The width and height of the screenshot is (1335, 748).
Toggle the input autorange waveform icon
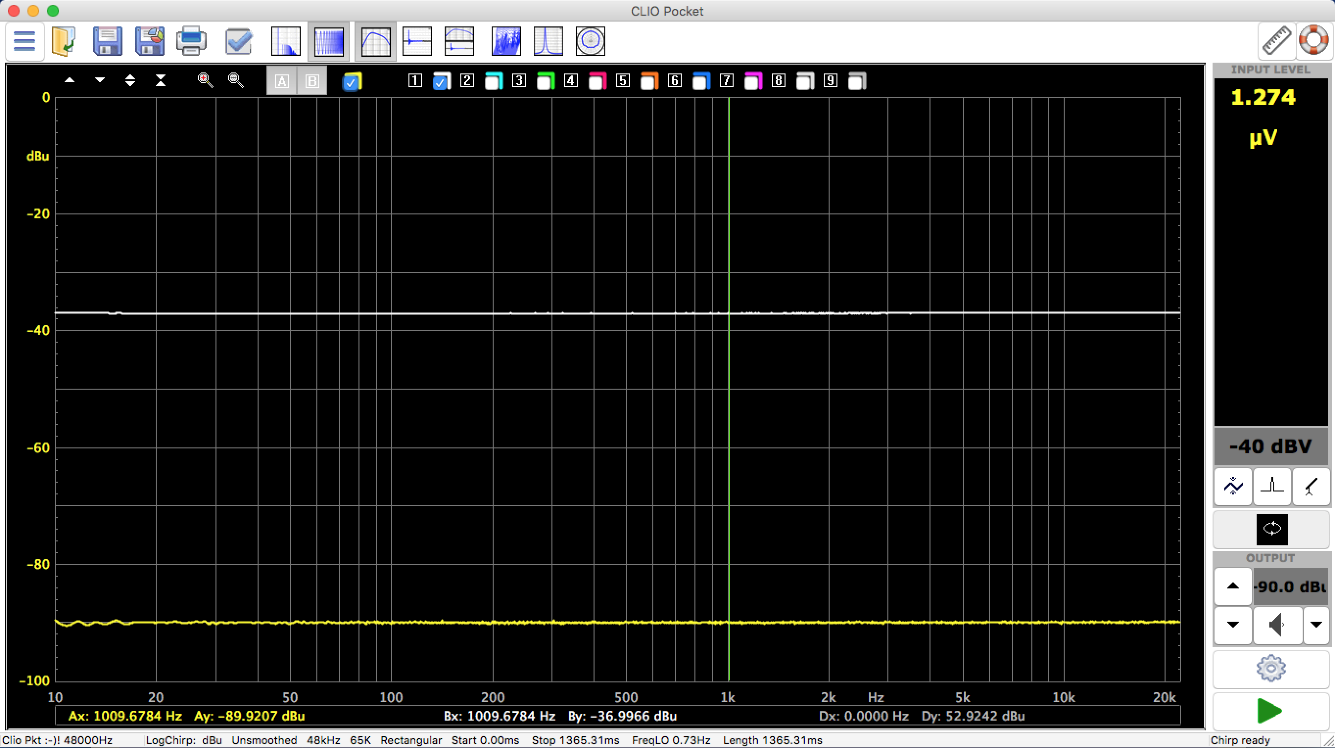pos(1233,487)
